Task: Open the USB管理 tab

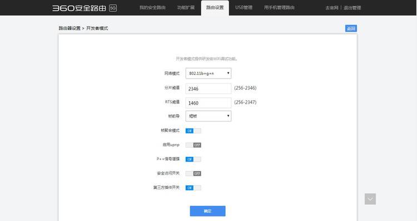Action: click(244, 7)
